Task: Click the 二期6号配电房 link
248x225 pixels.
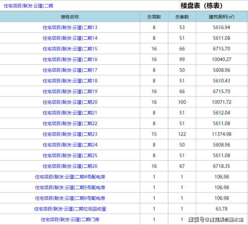Action: [x=70, y=198]
